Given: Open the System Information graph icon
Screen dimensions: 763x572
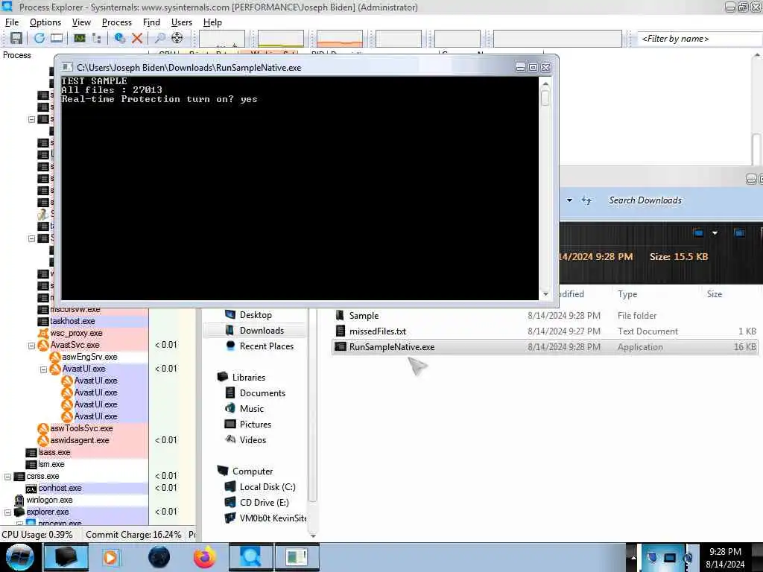Looking at the screenshot, I should pyautogui.click(x=79, y=38).
